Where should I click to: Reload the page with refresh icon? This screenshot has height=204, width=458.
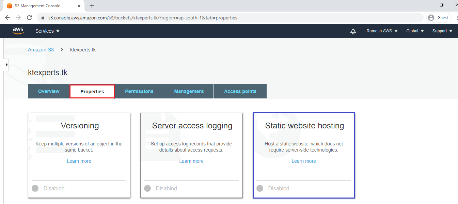30,18
